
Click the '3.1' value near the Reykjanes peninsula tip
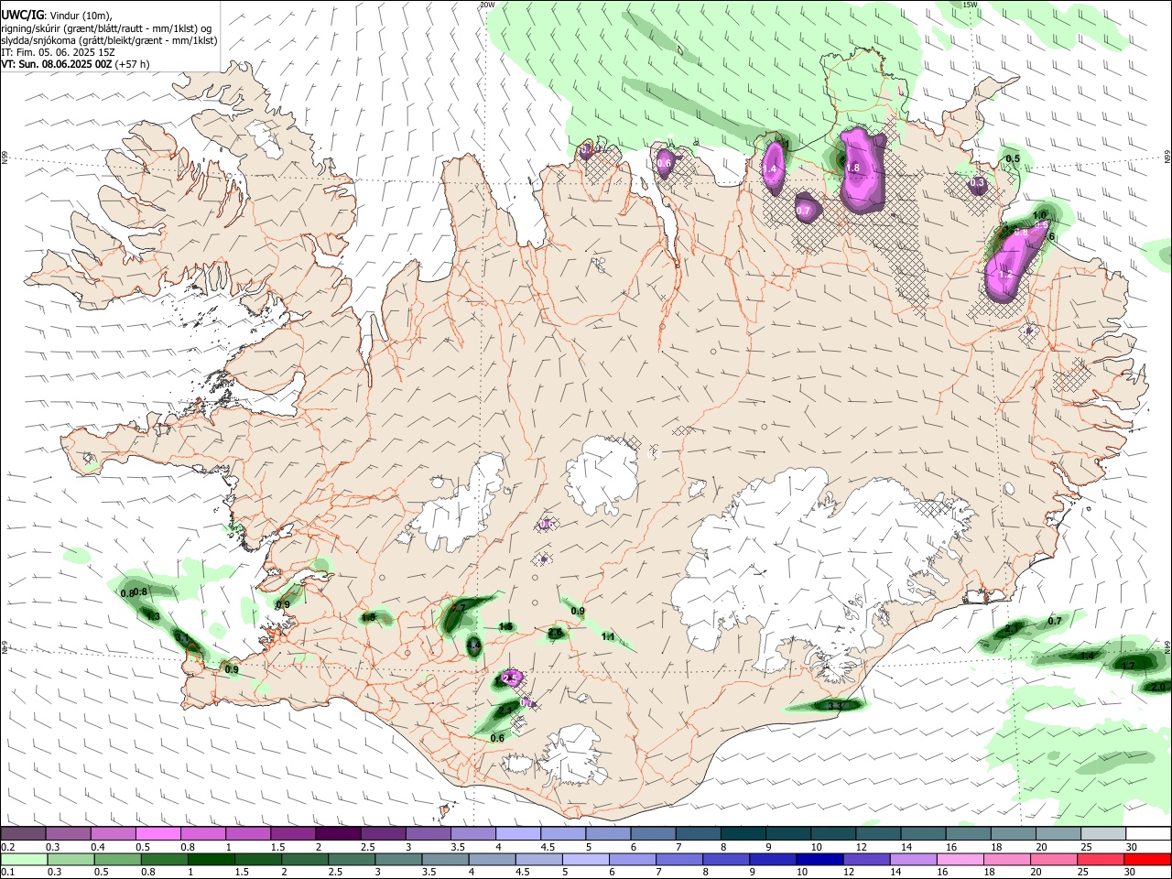(x=183, y=638)
